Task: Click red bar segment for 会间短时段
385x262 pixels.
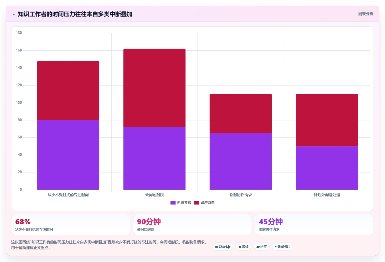Action: tap(155, 88)
